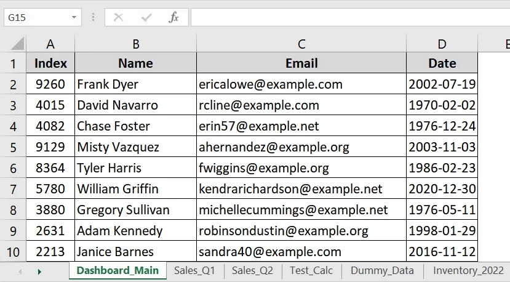Click the Cancel (X) formula bar icon
This screenshot has height=282, width=510.
pos(118,17)
